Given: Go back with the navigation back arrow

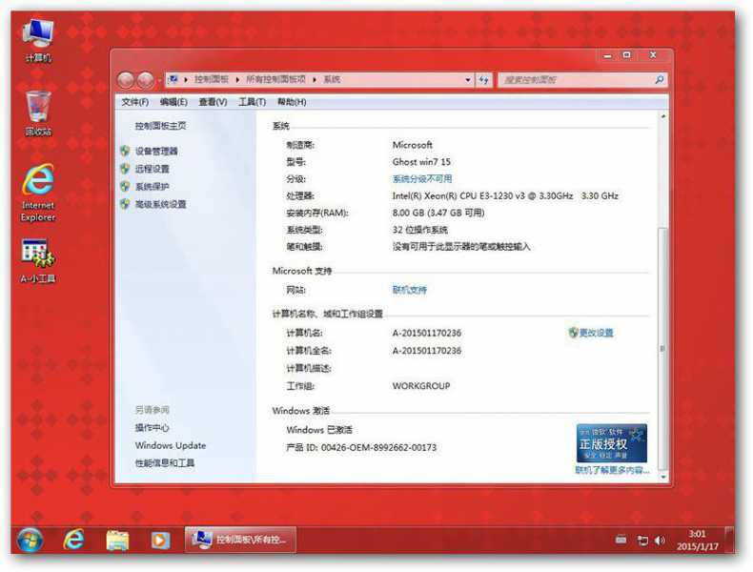Looking at the screenshot, I should point(126,80).
